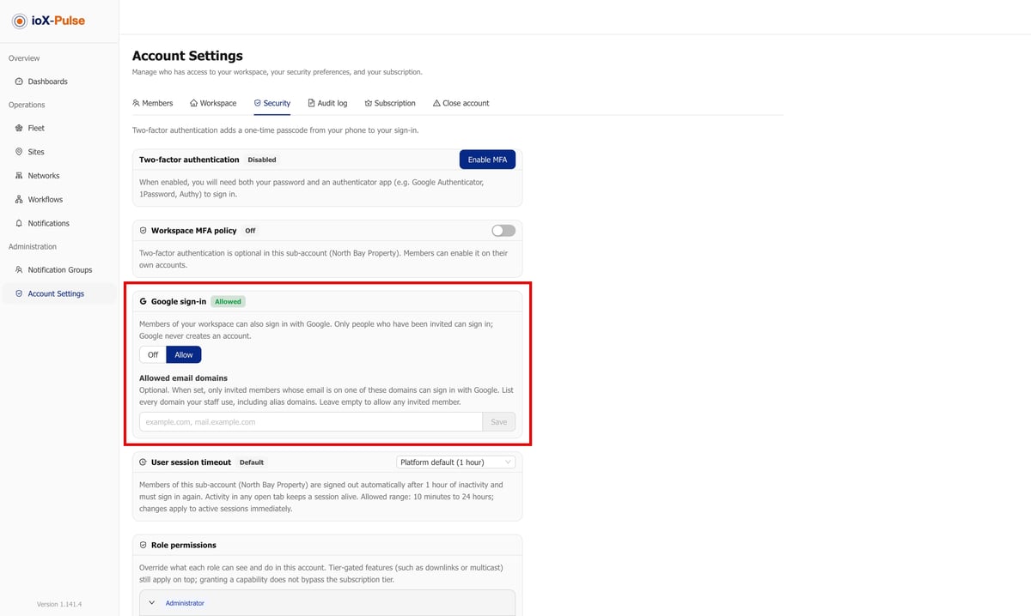Switch to the Workspace tab
The width and height of the screenshot is (1031, 616).
click(213, 103)
